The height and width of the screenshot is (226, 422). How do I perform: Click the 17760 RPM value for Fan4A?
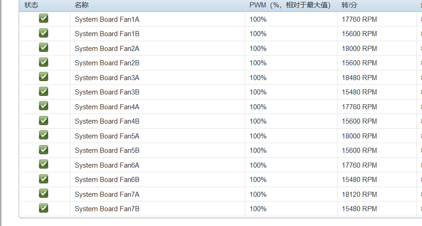click(359, 107)
